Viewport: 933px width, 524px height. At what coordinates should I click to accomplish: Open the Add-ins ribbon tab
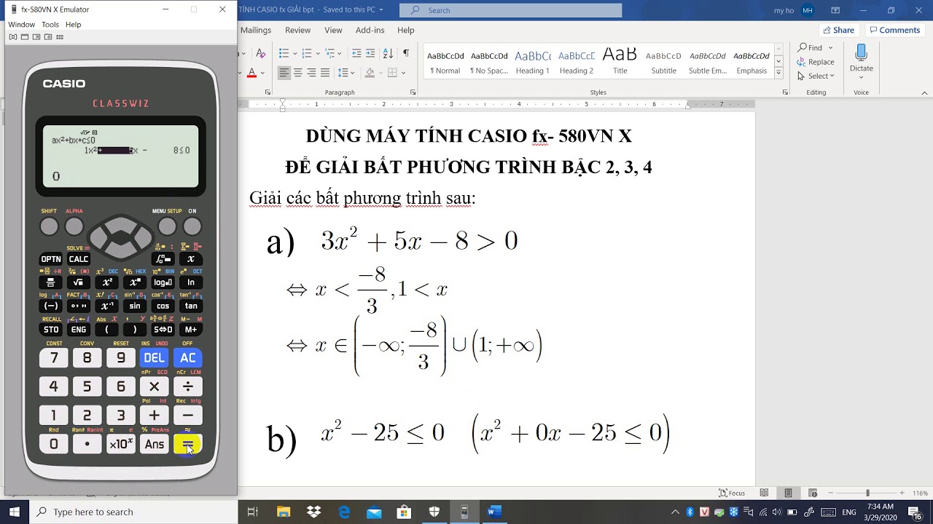(370, 30)
